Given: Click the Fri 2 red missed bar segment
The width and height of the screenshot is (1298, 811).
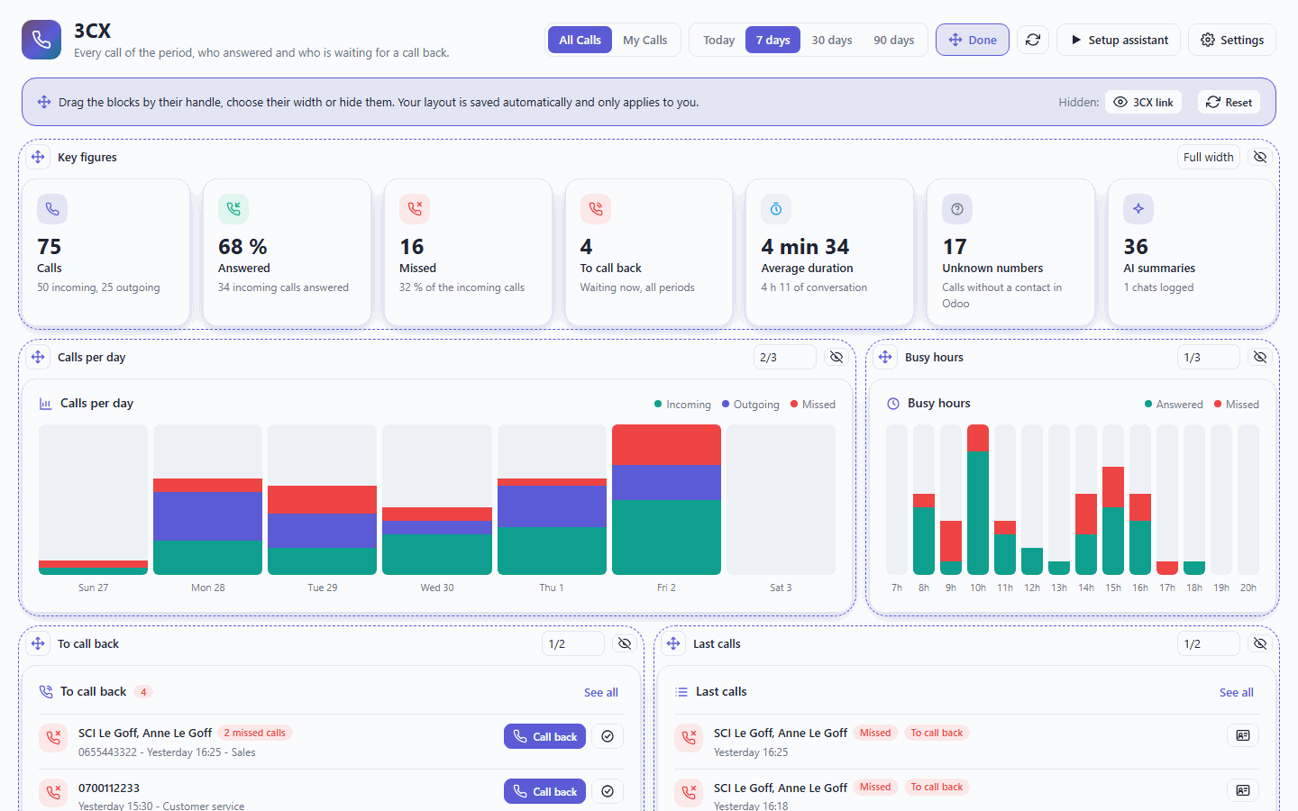Looking at the screenshot, I should pyautogui.click(x=666, y=444).
